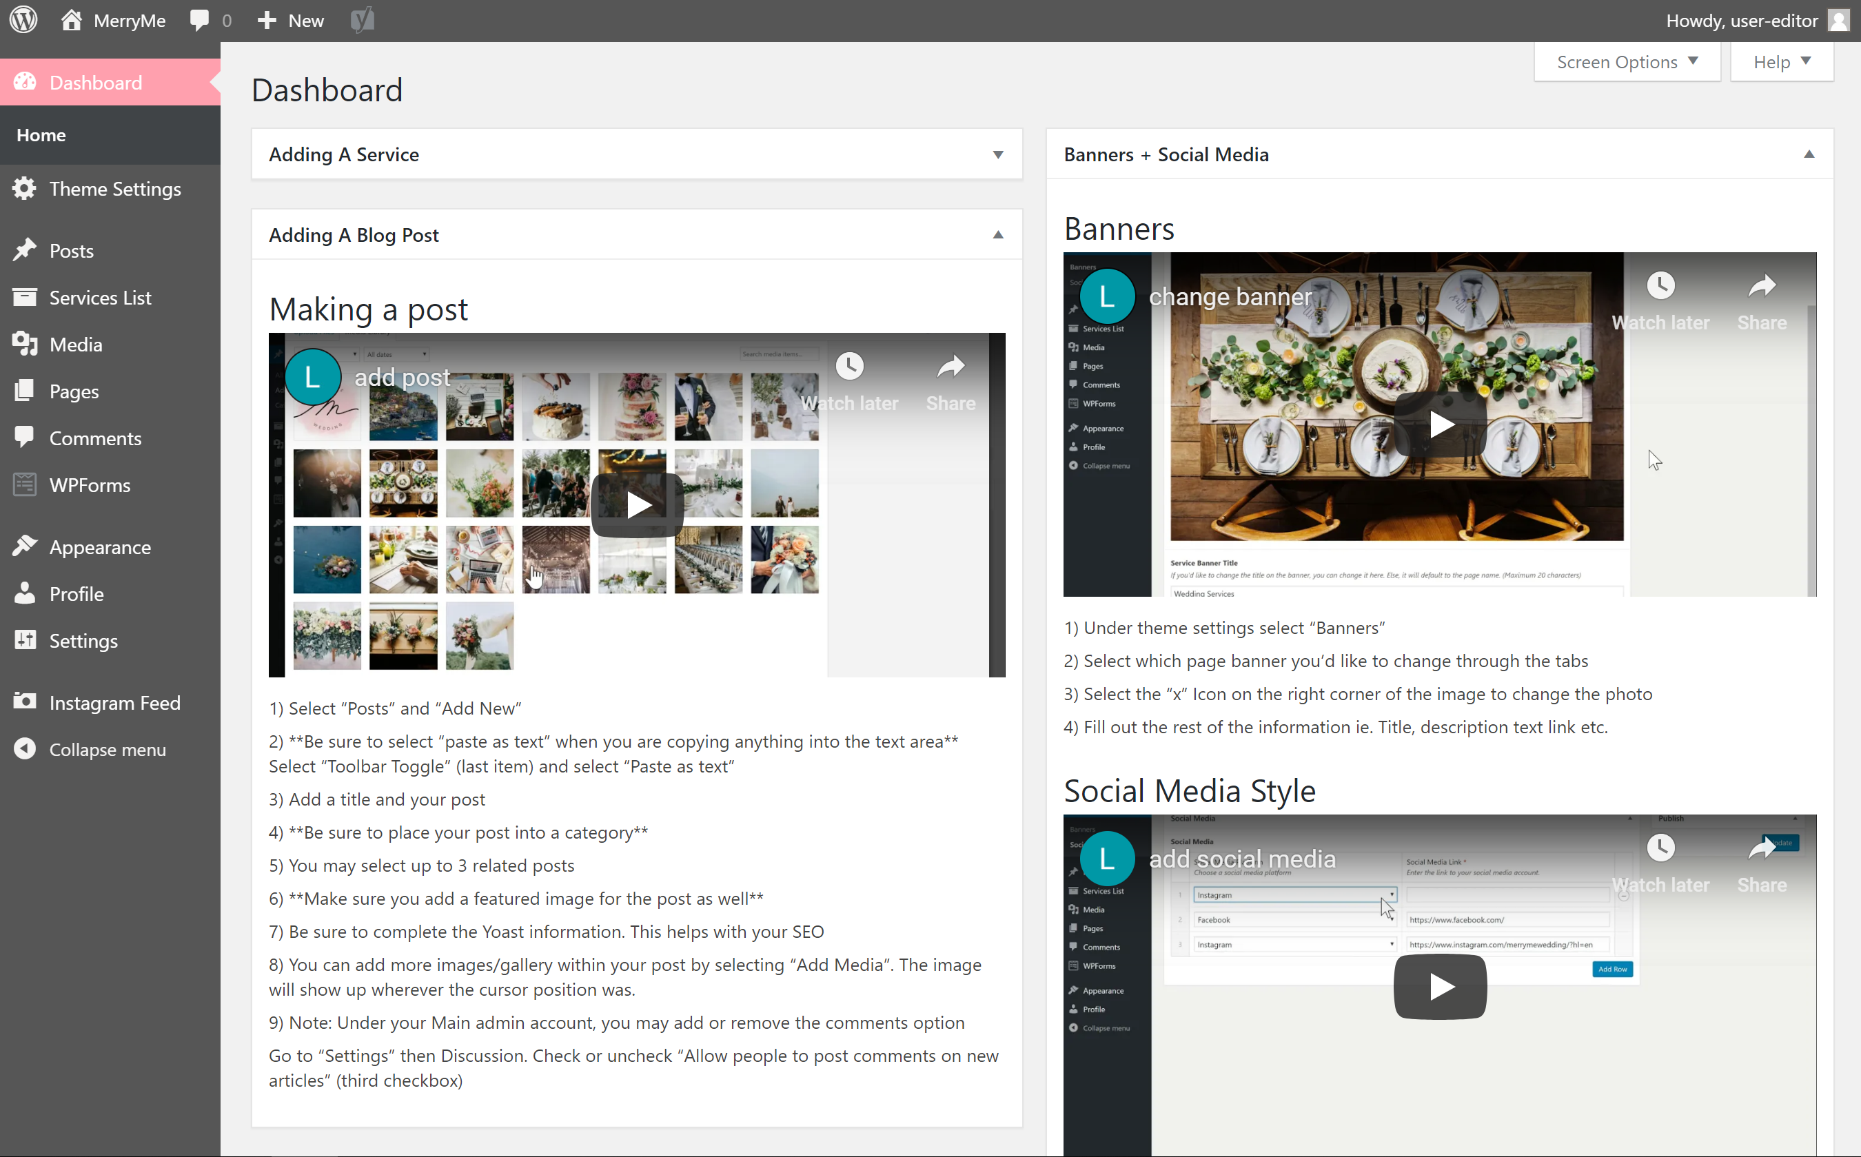Click the plus New content icon
This screenshot has width=1861, height=1157.
pos(265,20)
